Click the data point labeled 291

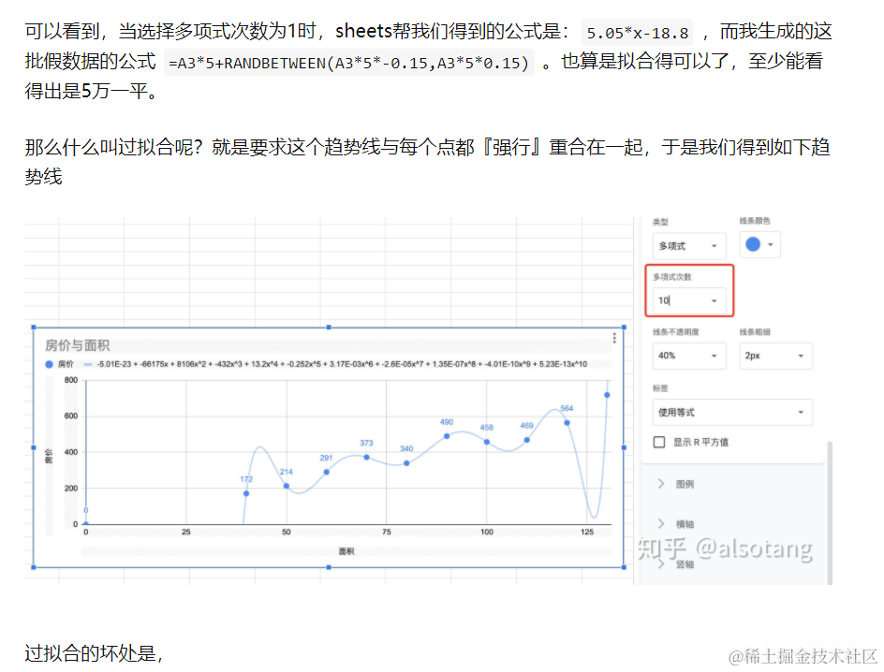[x=327, y=472]
